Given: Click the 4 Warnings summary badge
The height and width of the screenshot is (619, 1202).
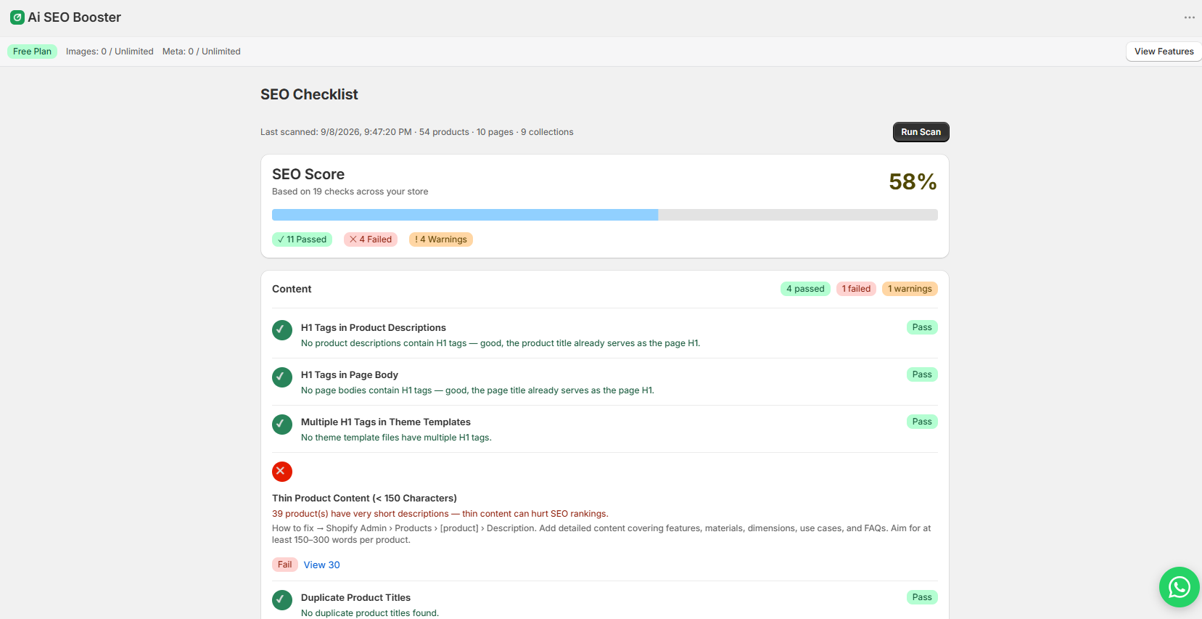Looking at the screenshot, I should point(441,239).
